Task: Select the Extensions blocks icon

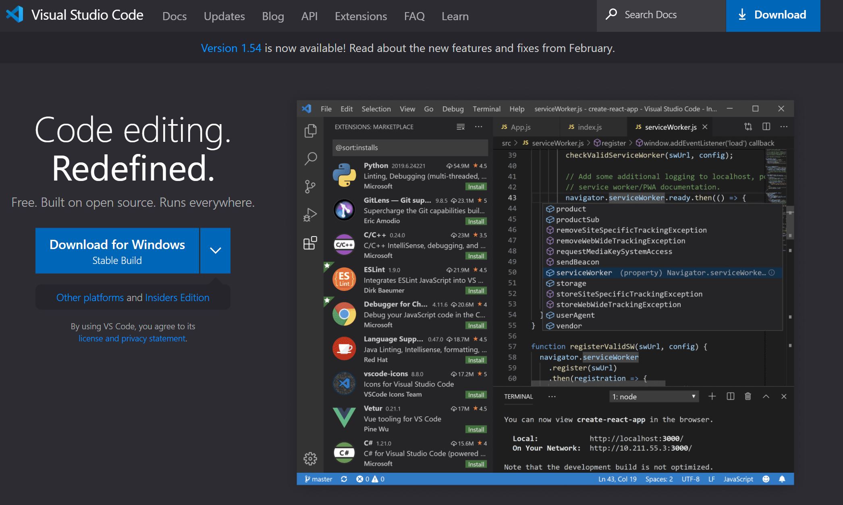Action: tap(310, 243)
